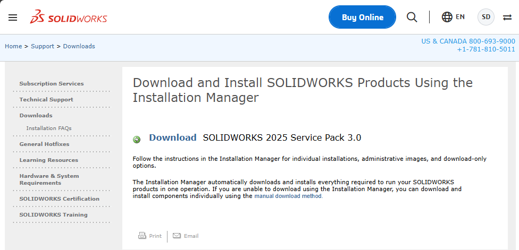Open SOLIDWORKS Certification in the sidebar
Viewport: 519px width, 250px height.
[x=60, y=199]
